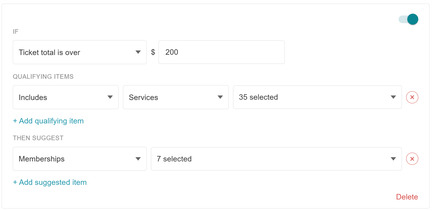Viewport: 432px width, 211px height.
Task: Change the Services item type dropdown
Action: click(x=176, y=97)
